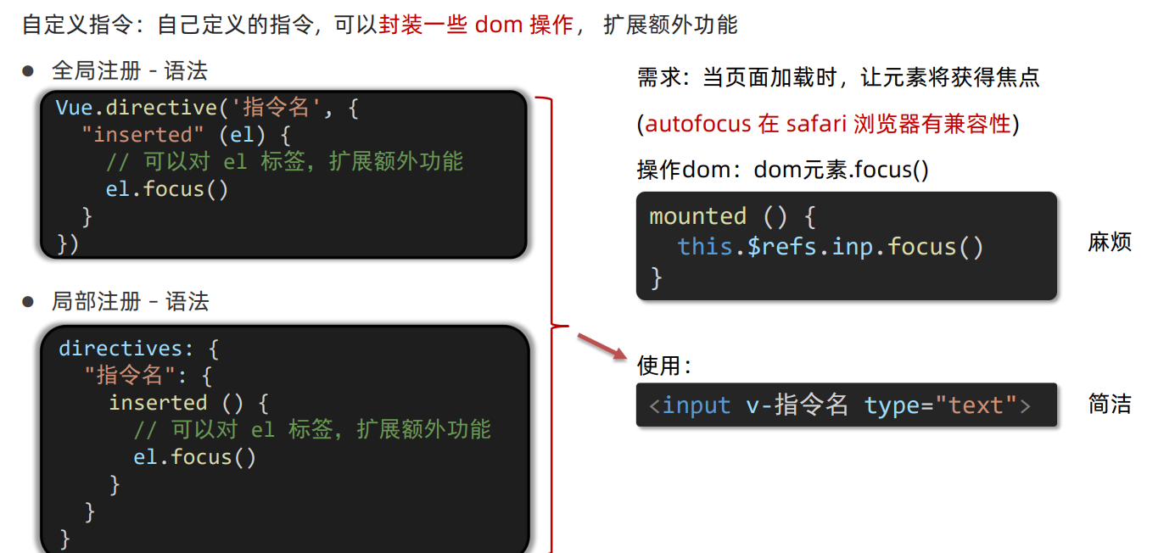The width and height of the screenshot is (1175, 553).
Task: Select the Vue.directive global registration code block
Action: tap(283, 174)
